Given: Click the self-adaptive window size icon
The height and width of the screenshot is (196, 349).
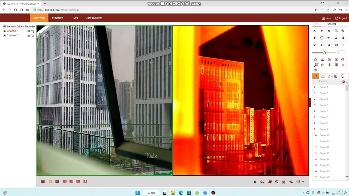Looking at the screenshot, I should tap(85, 181).
